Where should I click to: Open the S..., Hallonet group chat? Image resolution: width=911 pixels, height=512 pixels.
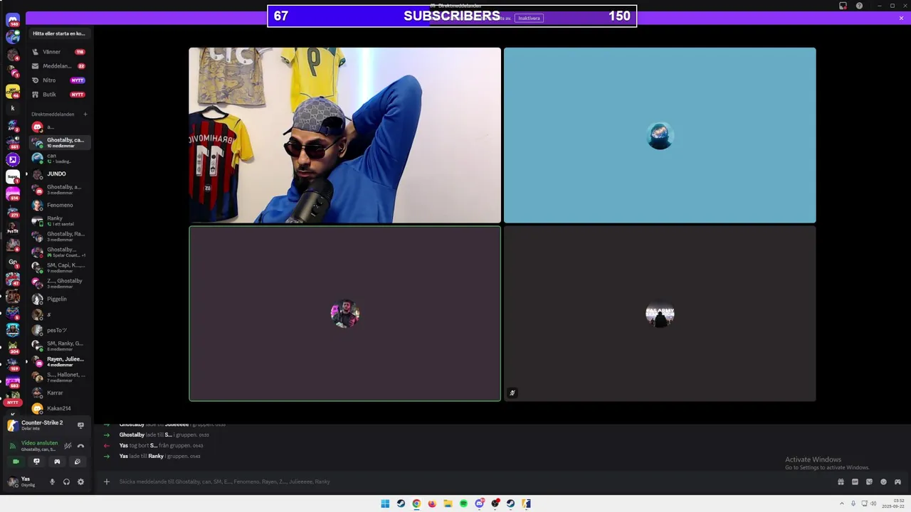tap(59, 377)
